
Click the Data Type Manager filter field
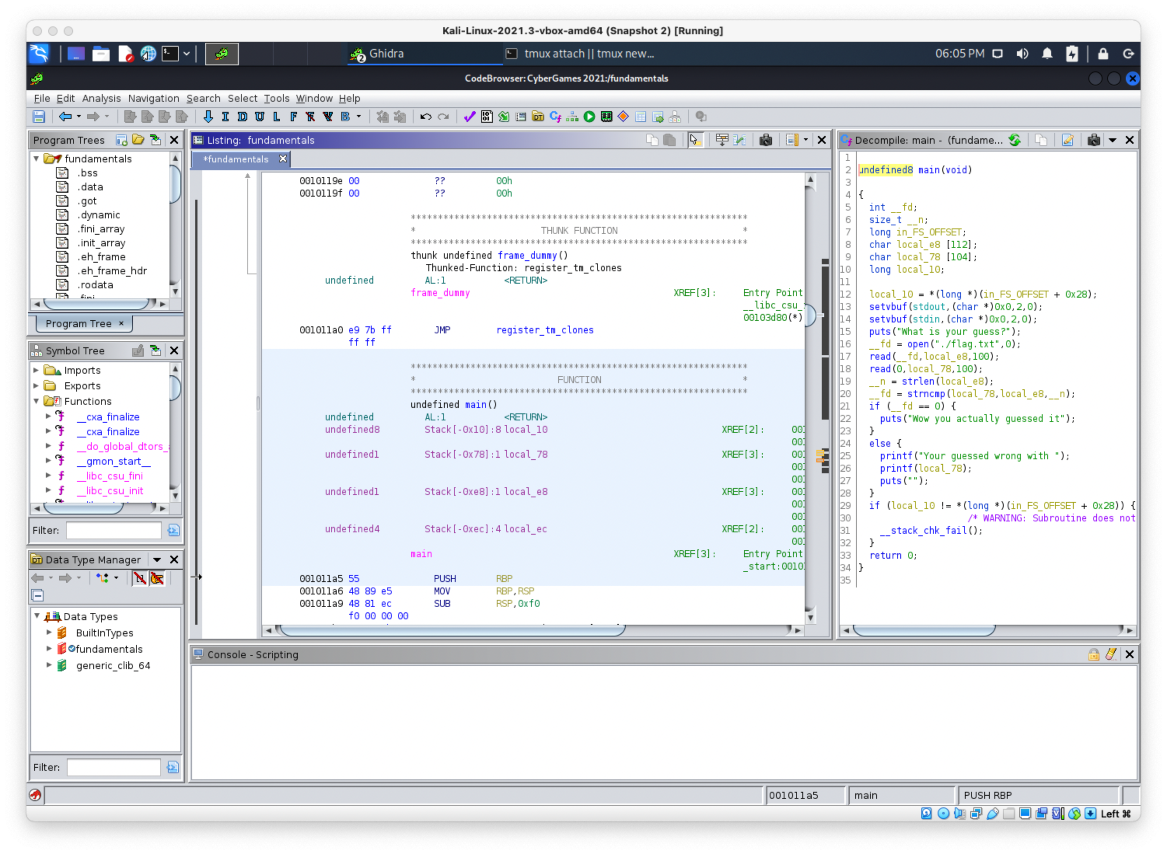(114, 768)
